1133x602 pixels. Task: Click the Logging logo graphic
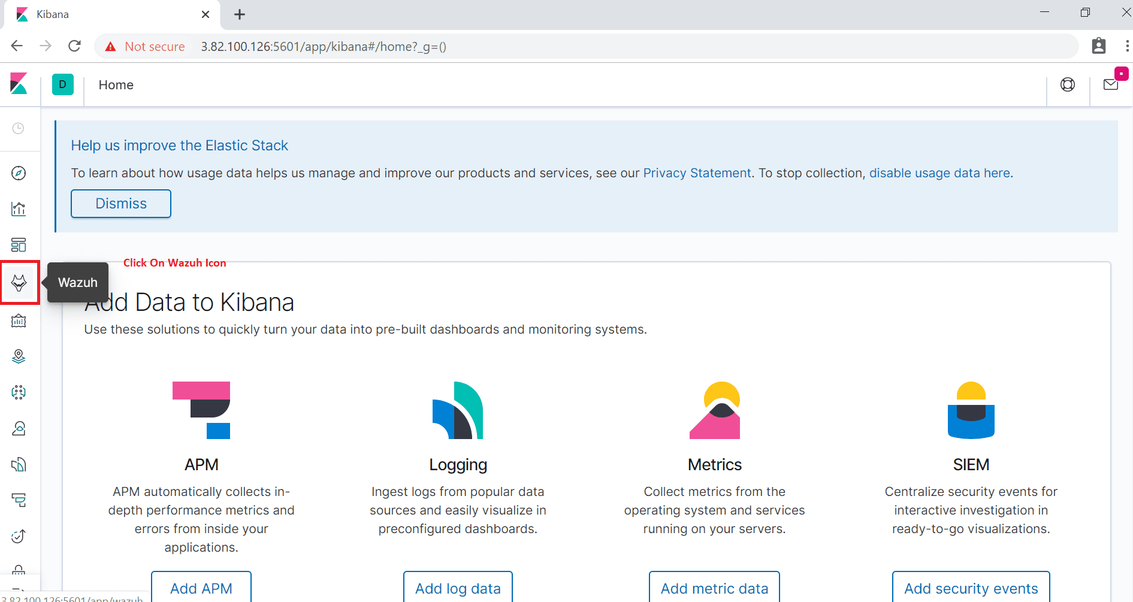tap(458, 410)
